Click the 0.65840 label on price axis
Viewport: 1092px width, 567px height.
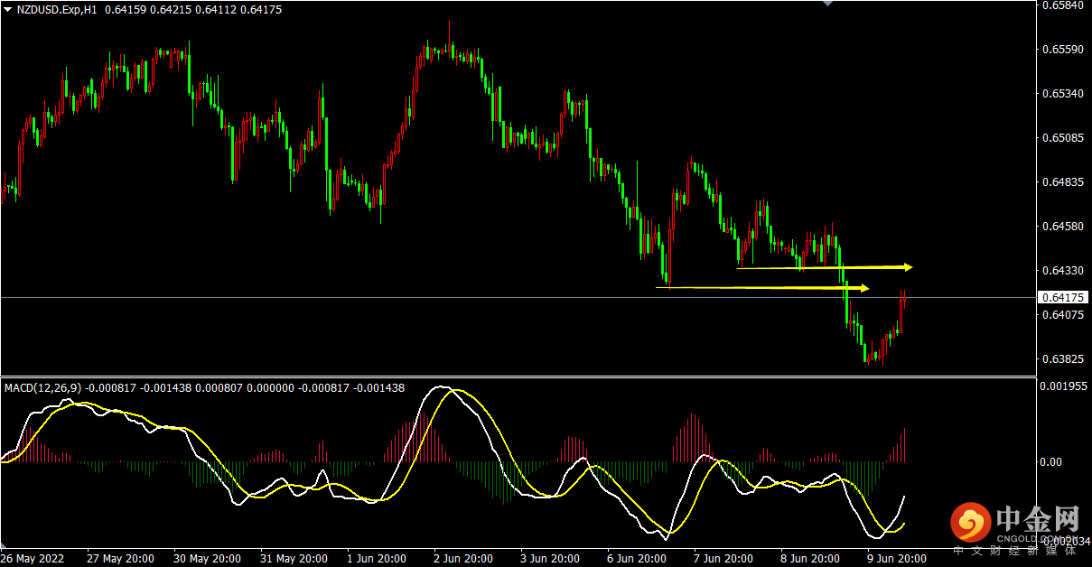pyautogui.click(x=1062, y=5)
